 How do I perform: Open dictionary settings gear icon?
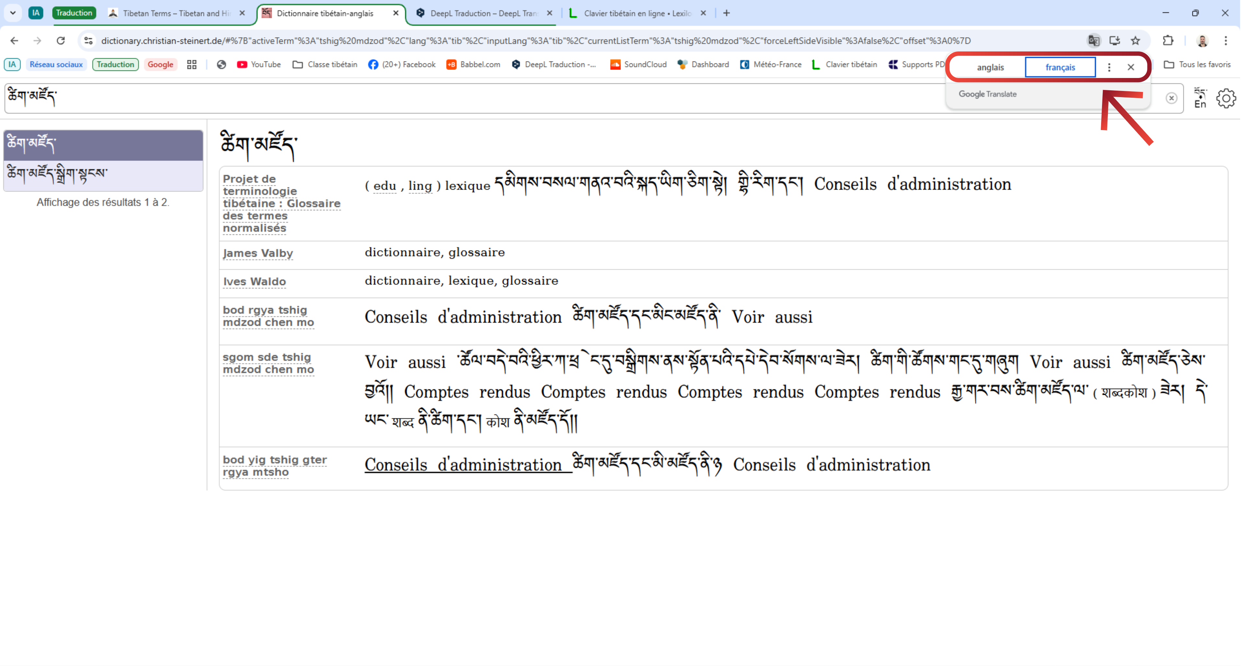[1225, 98]
